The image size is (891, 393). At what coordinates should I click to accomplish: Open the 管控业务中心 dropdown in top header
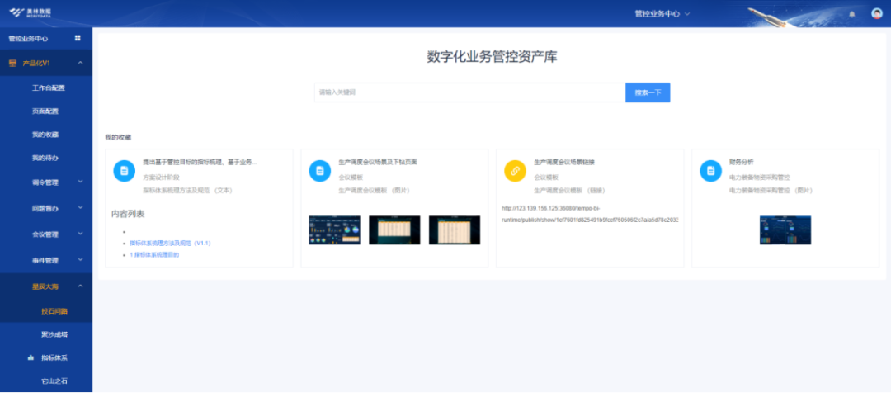click(x=662, y=14)
